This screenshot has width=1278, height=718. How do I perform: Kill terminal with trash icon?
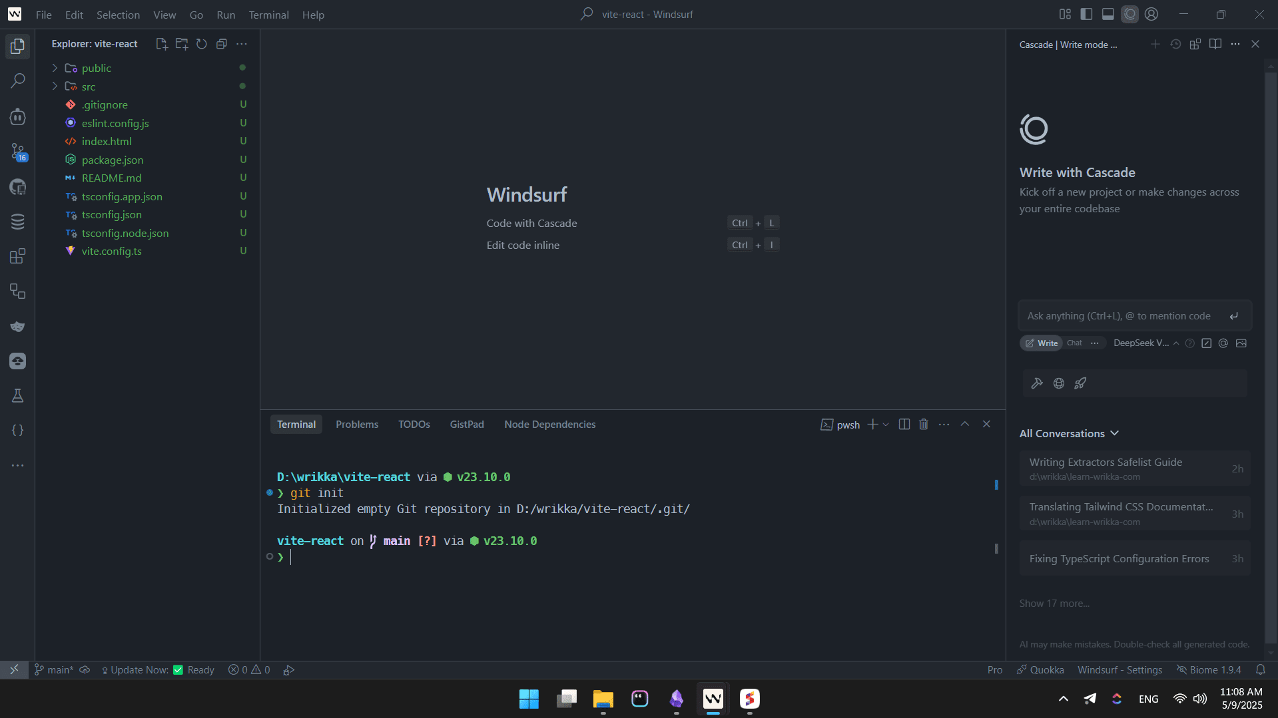click(924, 425)
